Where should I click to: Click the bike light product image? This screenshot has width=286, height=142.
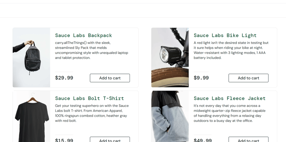pyautogui.click(x=170, y=57)
